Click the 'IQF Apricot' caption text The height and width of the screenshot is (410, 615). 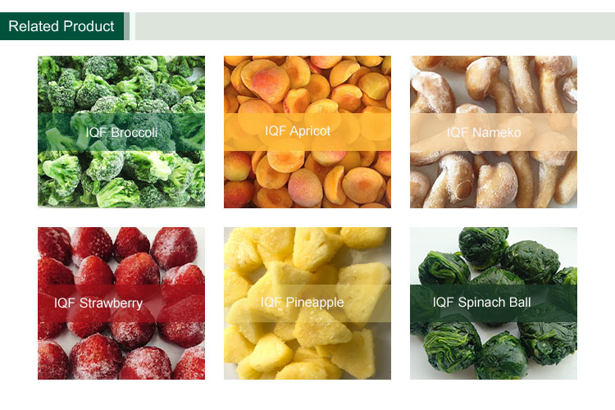(298, 130)
